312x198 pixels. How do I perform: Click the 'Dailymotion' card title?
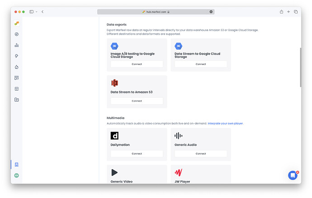tap(120, 145)
